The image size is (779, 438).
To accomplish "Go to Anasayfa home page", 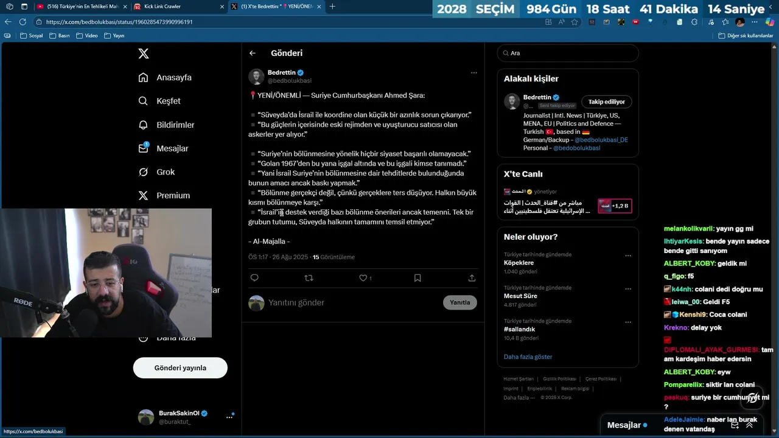I will pyautogui.click(x=166, y=77).
